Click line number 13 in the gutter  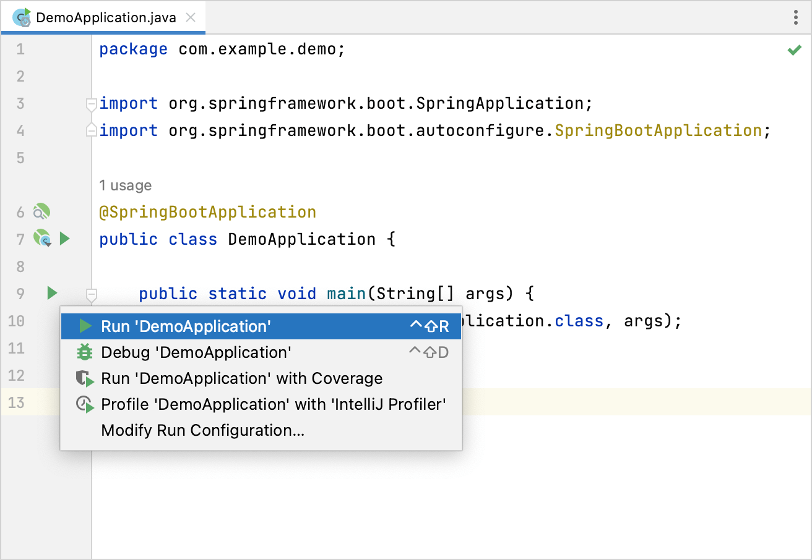point(17,402)
